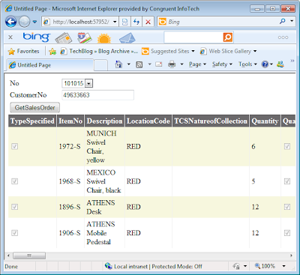Image resolution: width=300 pixels, height=275 pixels.
Task: Open the Bing toolbar more options dots
Action: (x=283, y=37)
